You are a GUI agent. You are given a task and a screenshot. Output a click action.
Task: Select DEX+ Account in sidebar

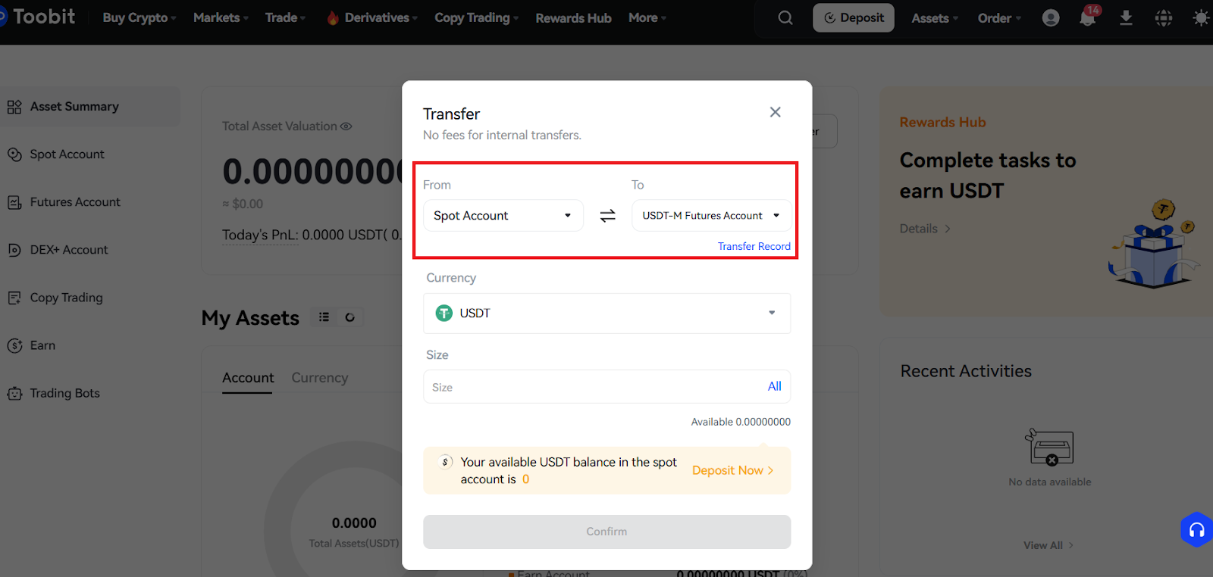69,250
